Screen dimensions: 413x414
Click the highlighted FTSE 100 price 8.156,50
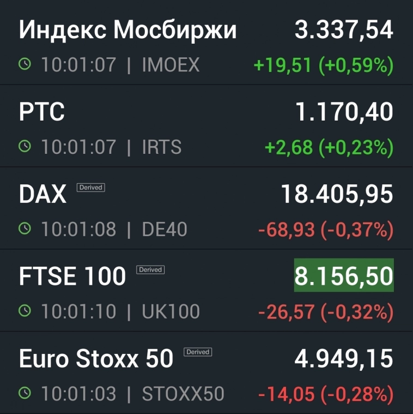pyautogui.click(x=344, y=277)
